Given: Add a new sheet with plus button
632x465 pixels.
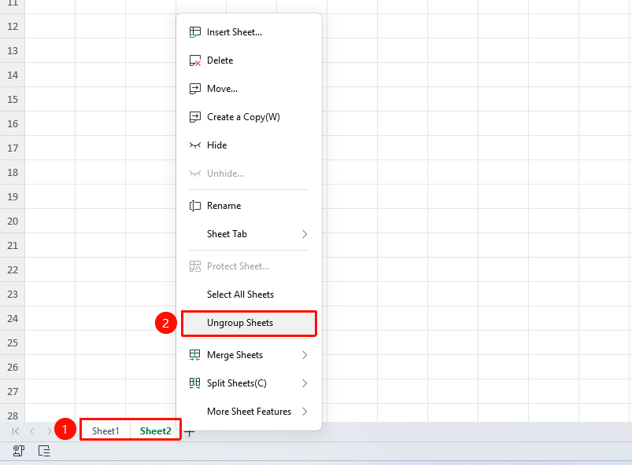Looking at the screenshot, I should click(190, 433).
